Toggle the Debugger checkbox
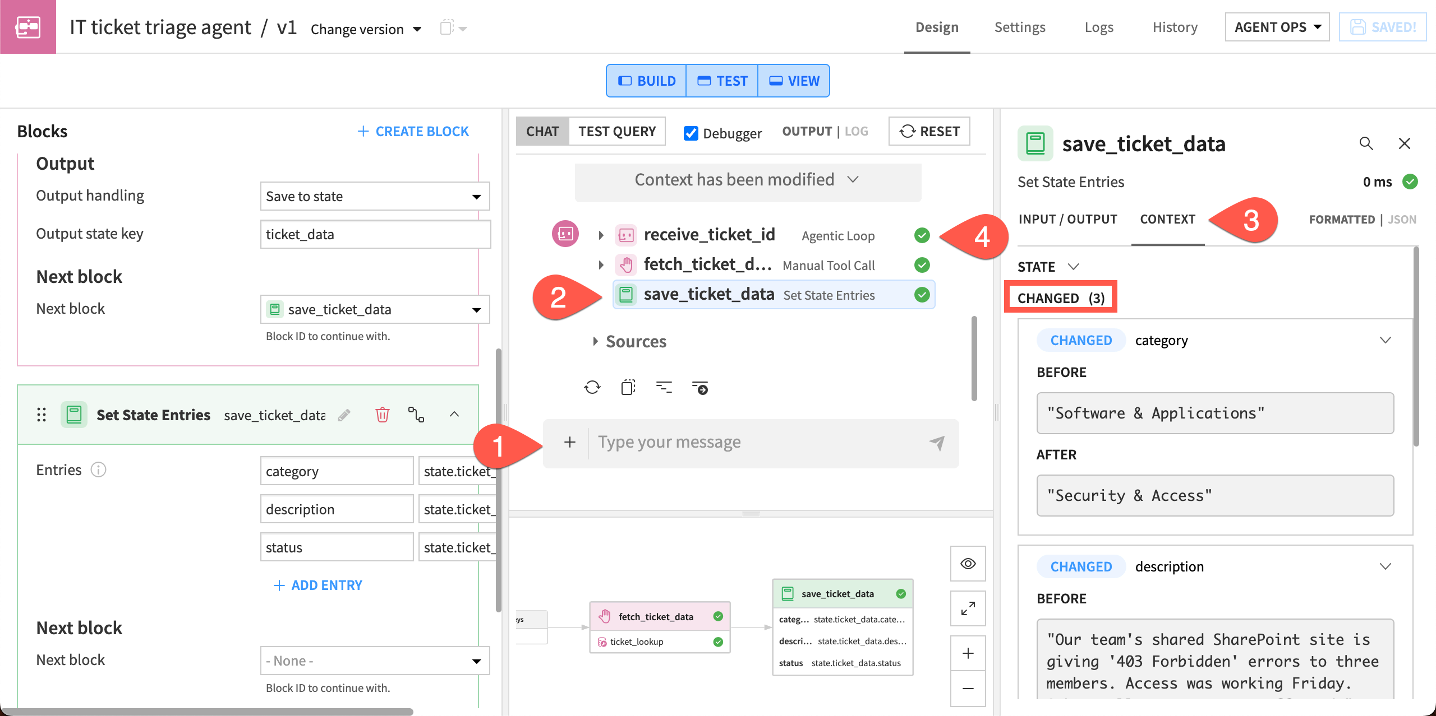Image resolution: width=1436 pixels, height=716 pixels. point(691,133)
